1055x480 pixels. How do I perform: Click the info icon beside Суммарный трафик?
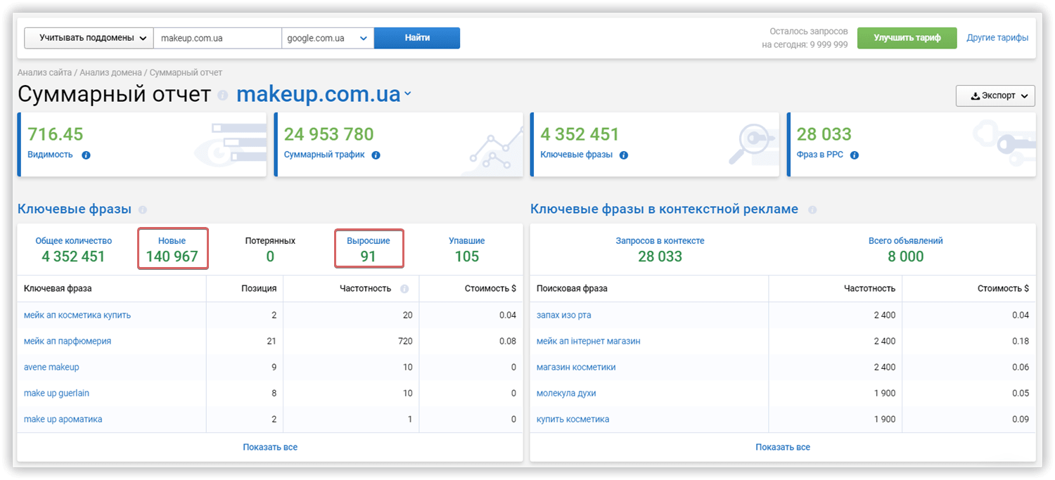[x=376, y=155]
